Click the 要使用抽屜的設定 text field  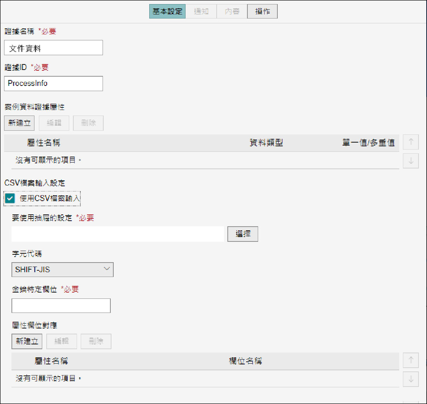click(x=118, y=234)
